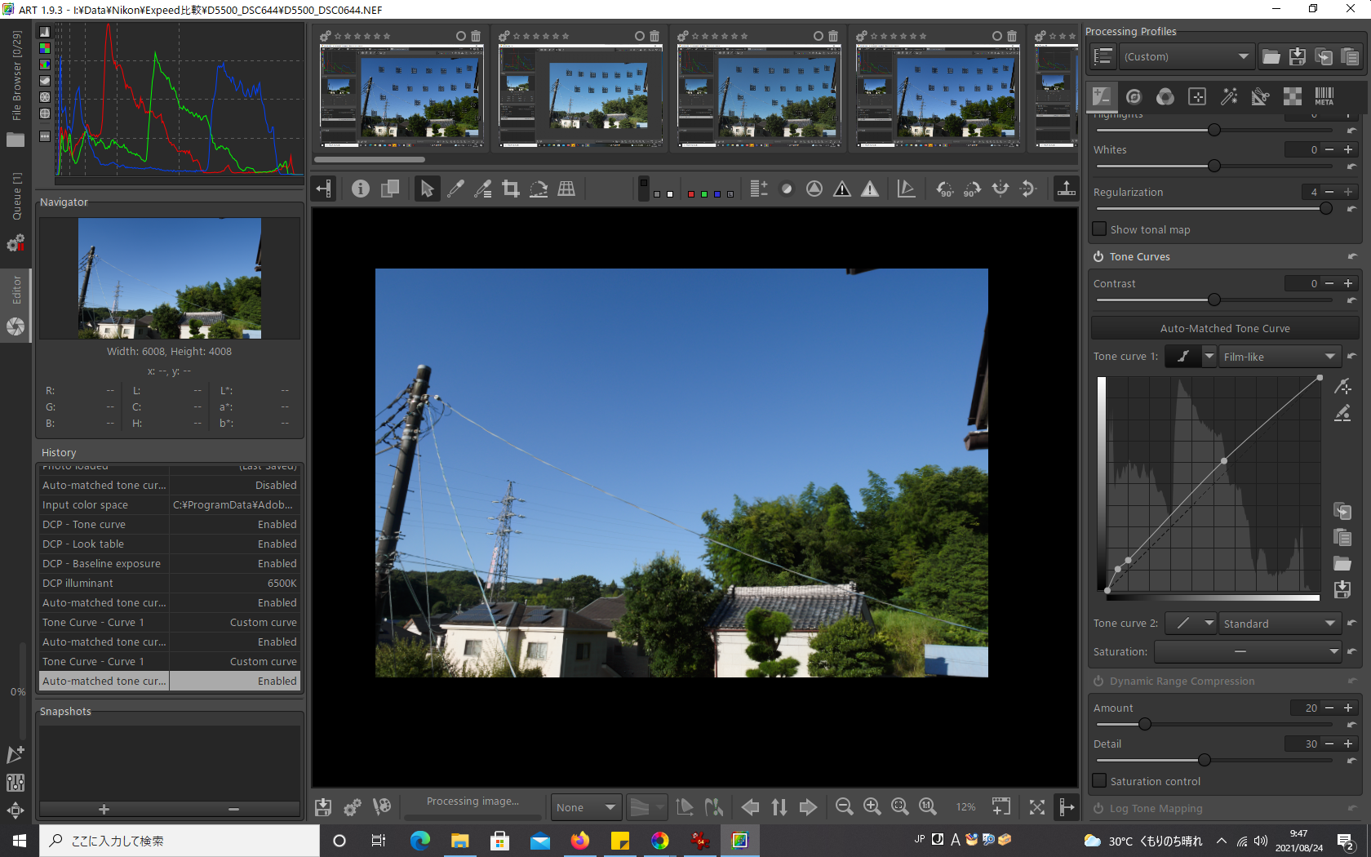The height and width of the screenshot is (857, 1371).
Task: Add a new snapshot with plus button
Action: (x=104, y=809)
